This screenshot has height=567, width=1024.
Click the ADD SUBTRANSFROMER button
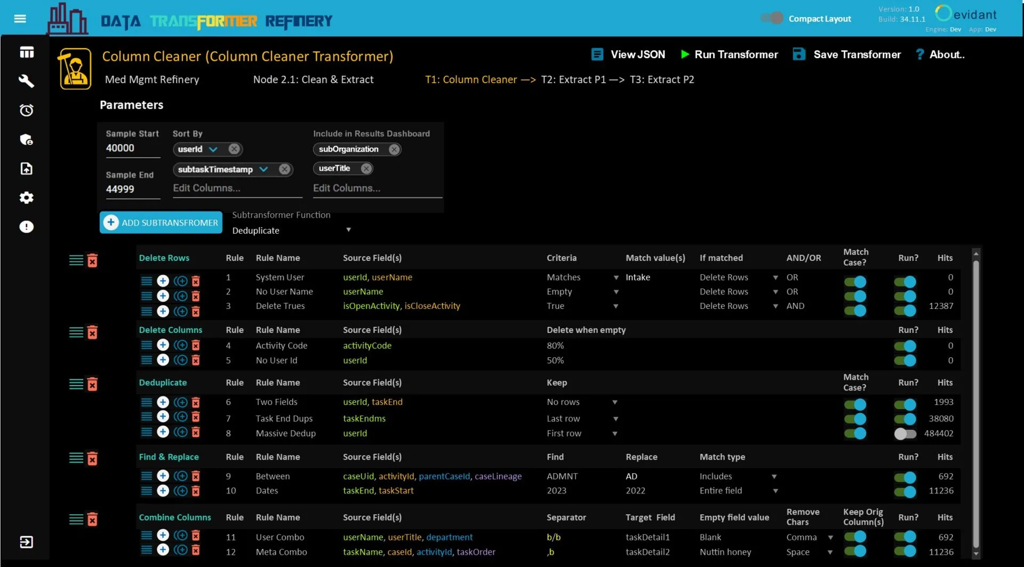tap(161, 222)
